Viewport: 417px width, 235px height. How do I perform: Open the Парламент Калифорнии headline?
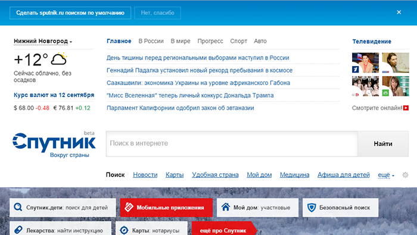tap(181, 108)
